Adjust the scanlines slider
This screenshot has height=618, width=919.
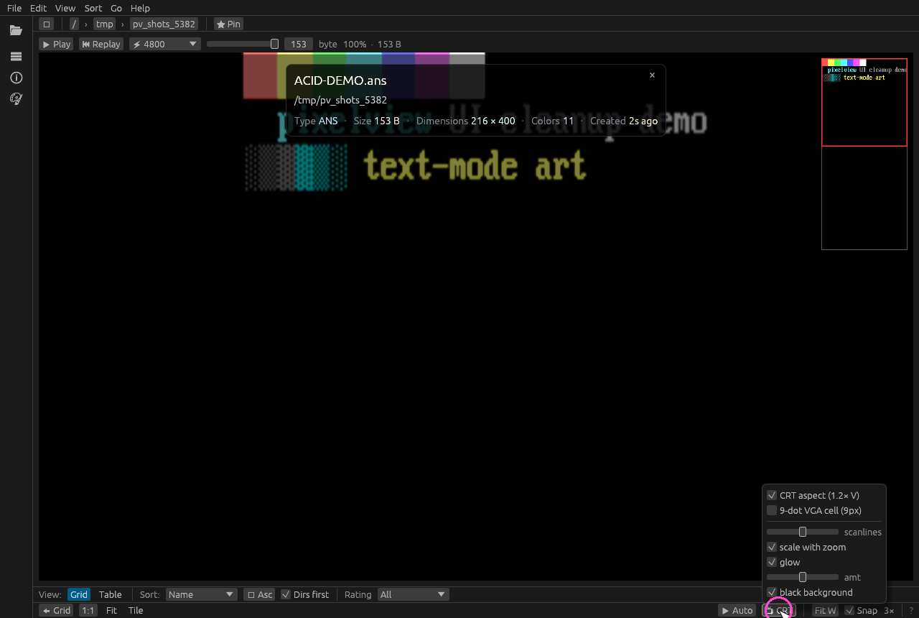[x=803, y=532]
